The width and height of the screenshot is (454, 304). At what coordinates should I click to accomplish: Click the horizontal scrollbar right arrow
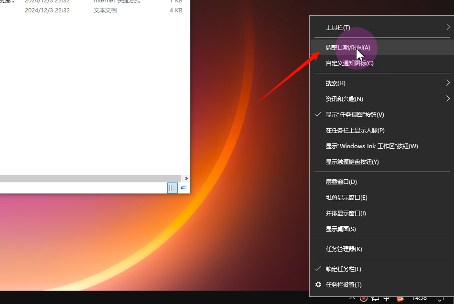click(x=186, y=178)
